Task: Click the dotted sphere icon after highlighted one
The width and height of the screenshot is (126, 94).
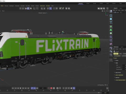Action: coord(31,8)
